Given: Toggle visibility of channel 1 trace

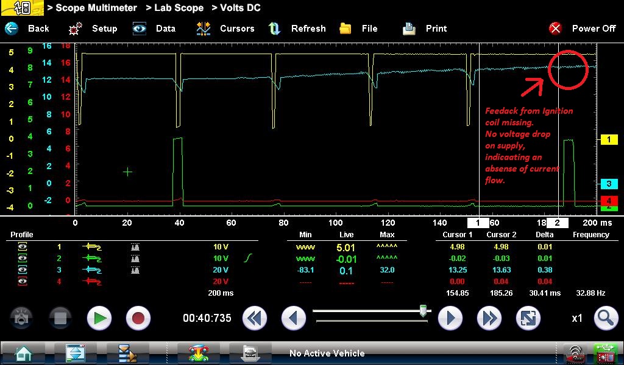Looking at the screenshot, I should (23, 247).
